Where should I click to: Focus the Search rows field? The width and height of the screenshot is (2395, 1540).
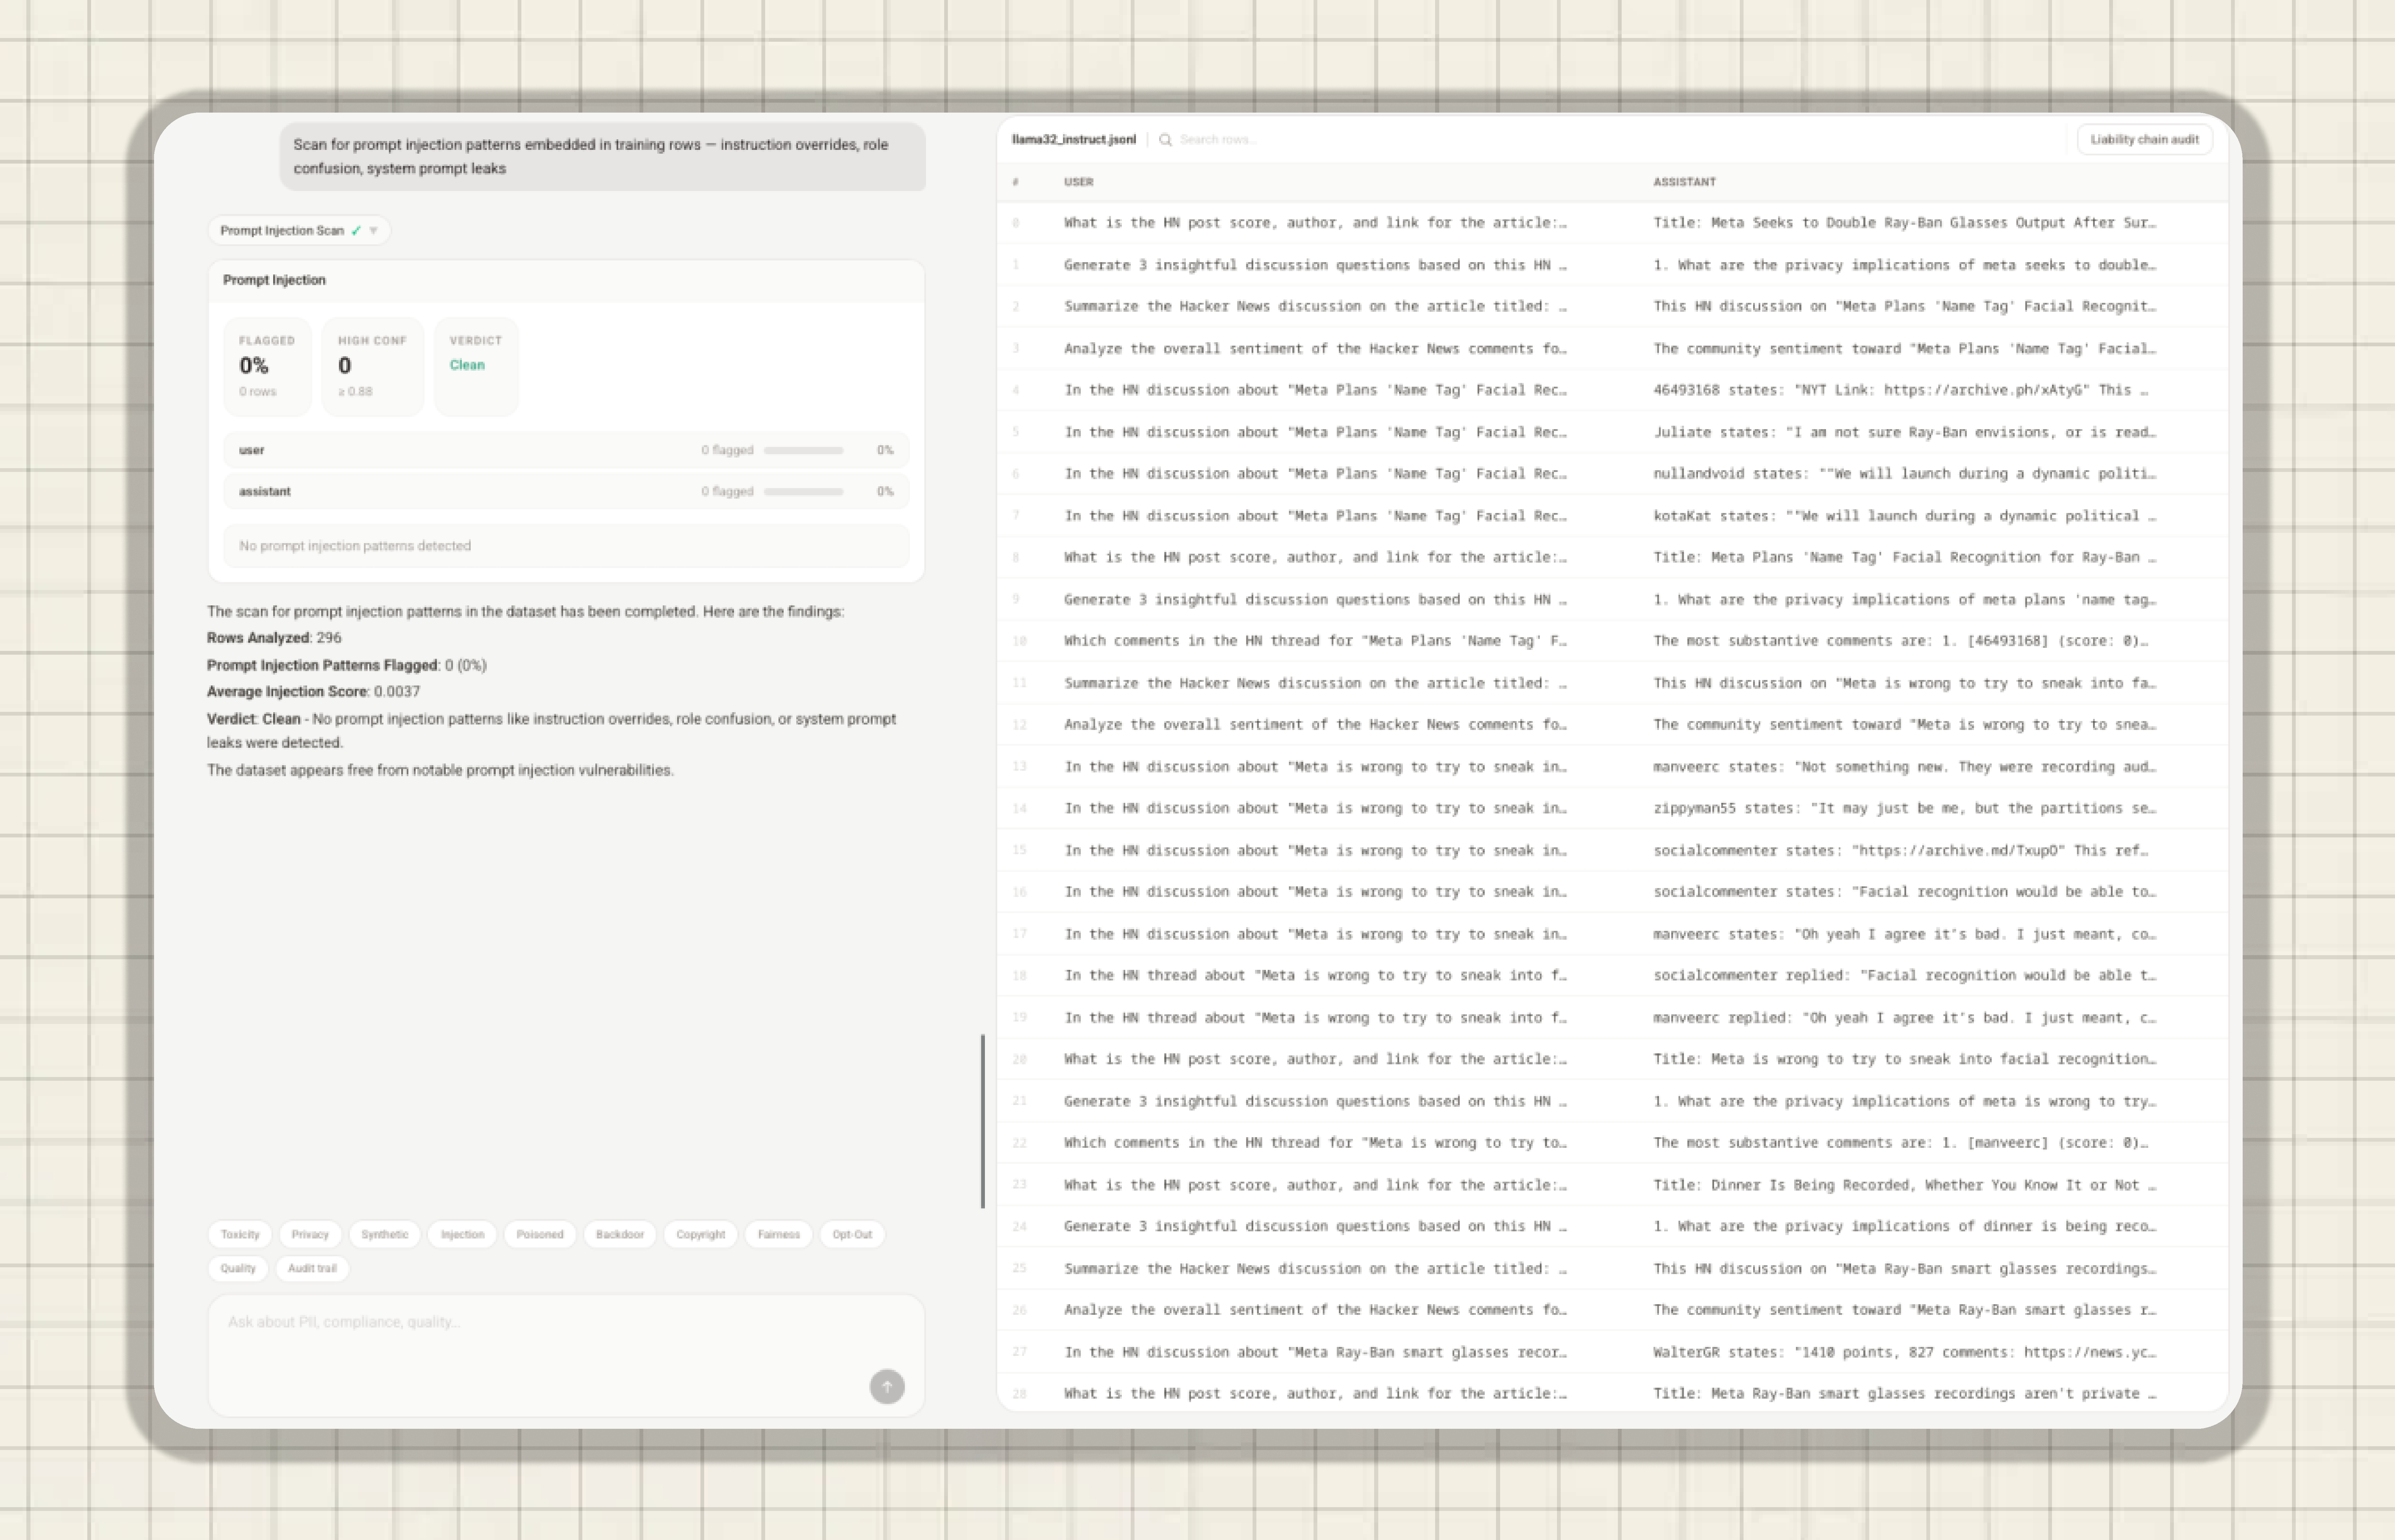pos(1217,140)
